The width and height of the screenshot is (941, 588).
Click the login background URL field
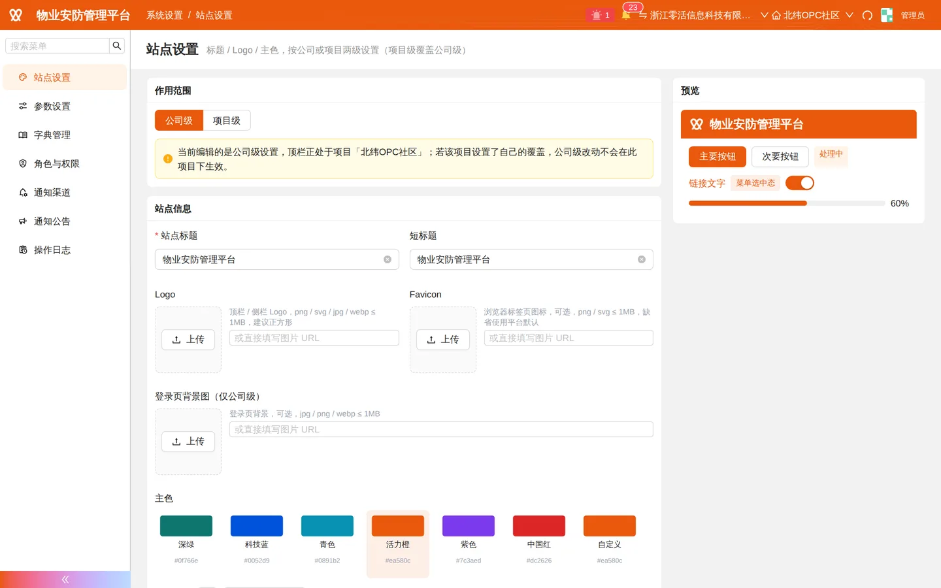pos(441,429)
